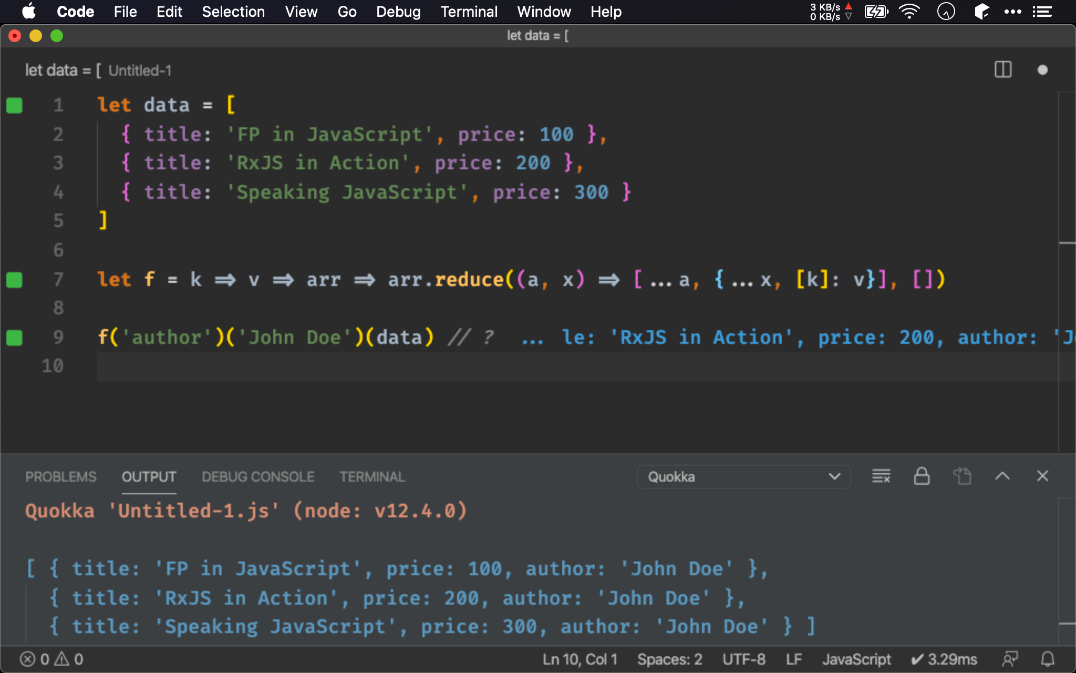Screen dimensions: 1076x673
Task: Switch to the DEBUG CONSOLE tab
Action: [x=258, y=477]
